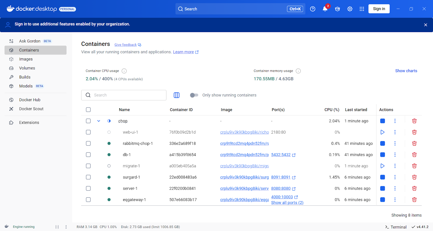Select all containers header checkbox
This screenshot has height=231, width=433.
point(88,110)
